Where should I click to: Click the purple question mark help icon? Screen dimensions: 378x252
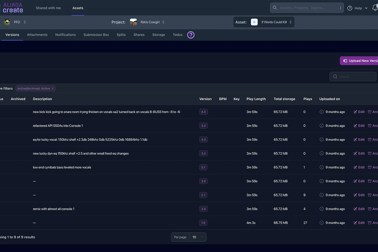pyautogui.click(x=191, y=35)
